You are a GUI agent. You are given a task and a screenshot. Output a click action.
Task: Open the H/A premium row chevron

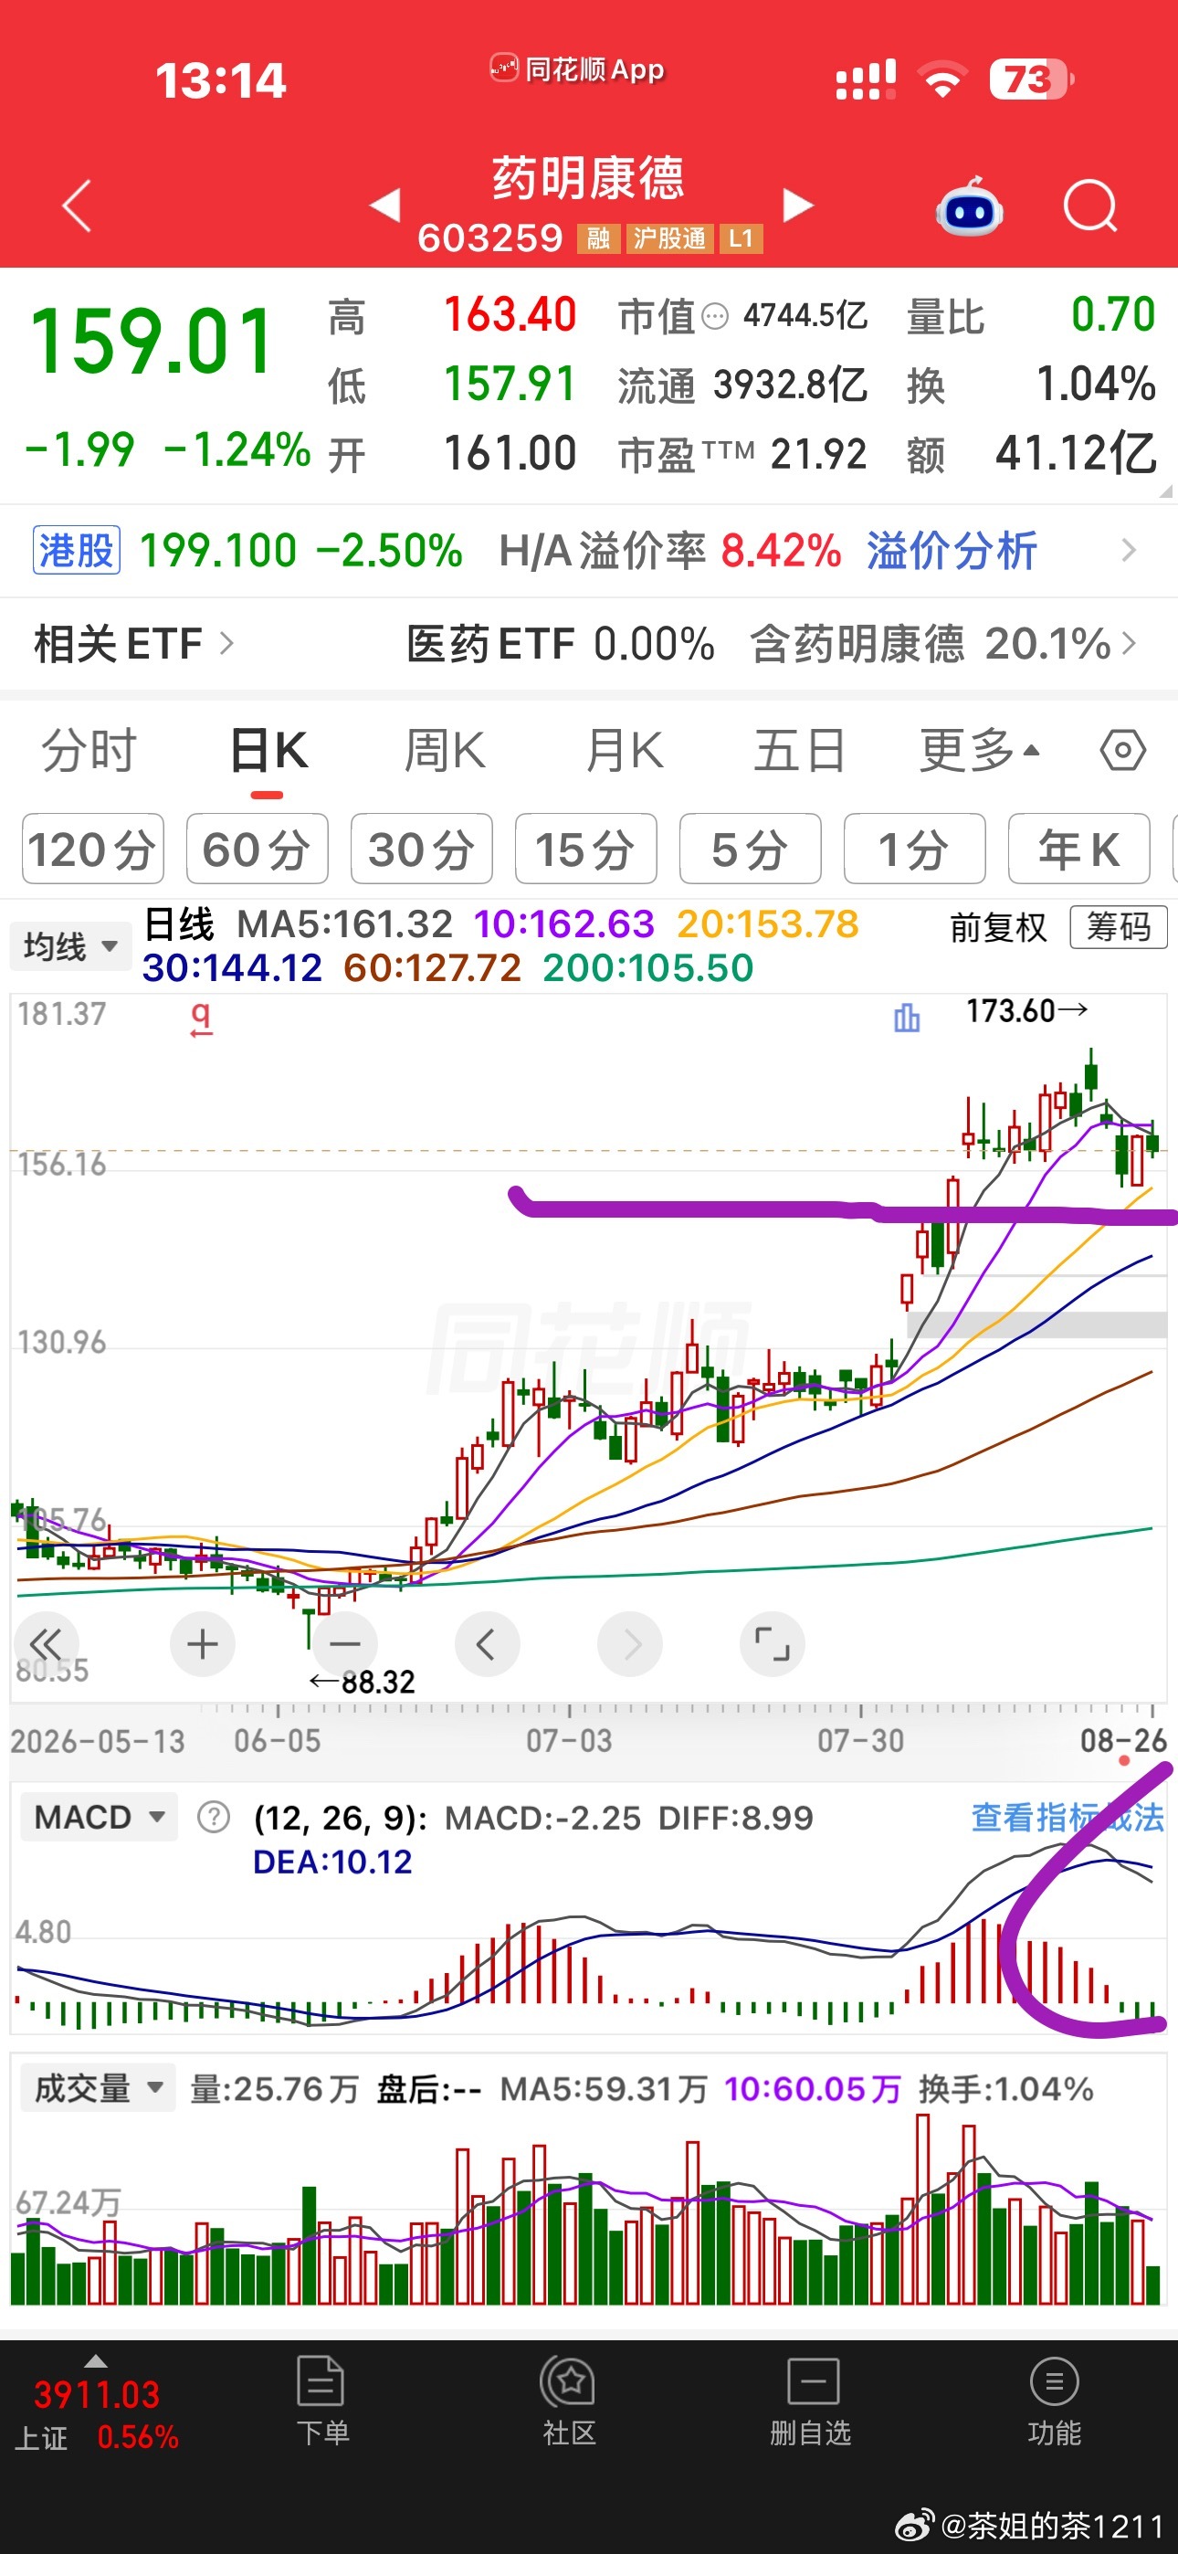click(x=1128, y=550)
